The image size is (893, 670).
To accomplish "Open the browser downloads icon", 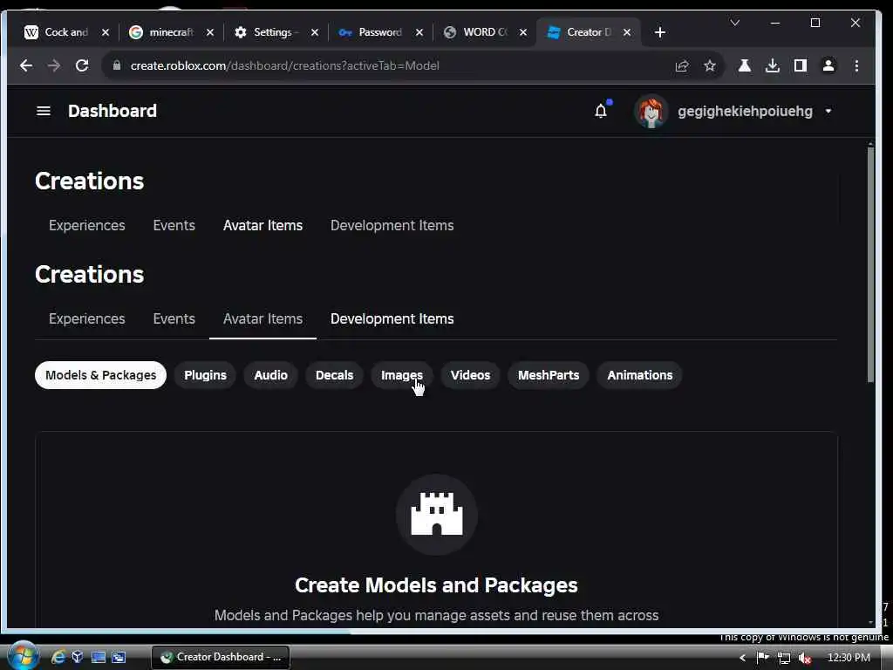I will (773, 65).
